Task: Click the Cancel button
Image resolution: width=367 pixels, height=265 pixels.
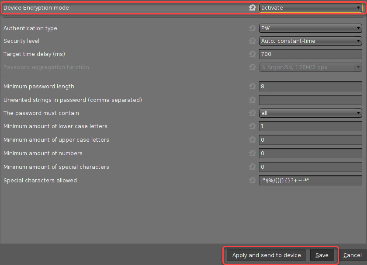Action: pos(352,255)
